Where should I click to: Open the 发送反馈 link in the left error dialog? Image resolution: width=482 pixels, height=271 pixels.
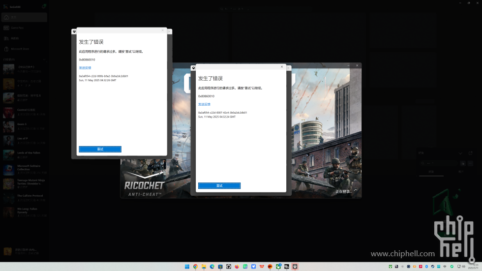click(x=85, y=68)
